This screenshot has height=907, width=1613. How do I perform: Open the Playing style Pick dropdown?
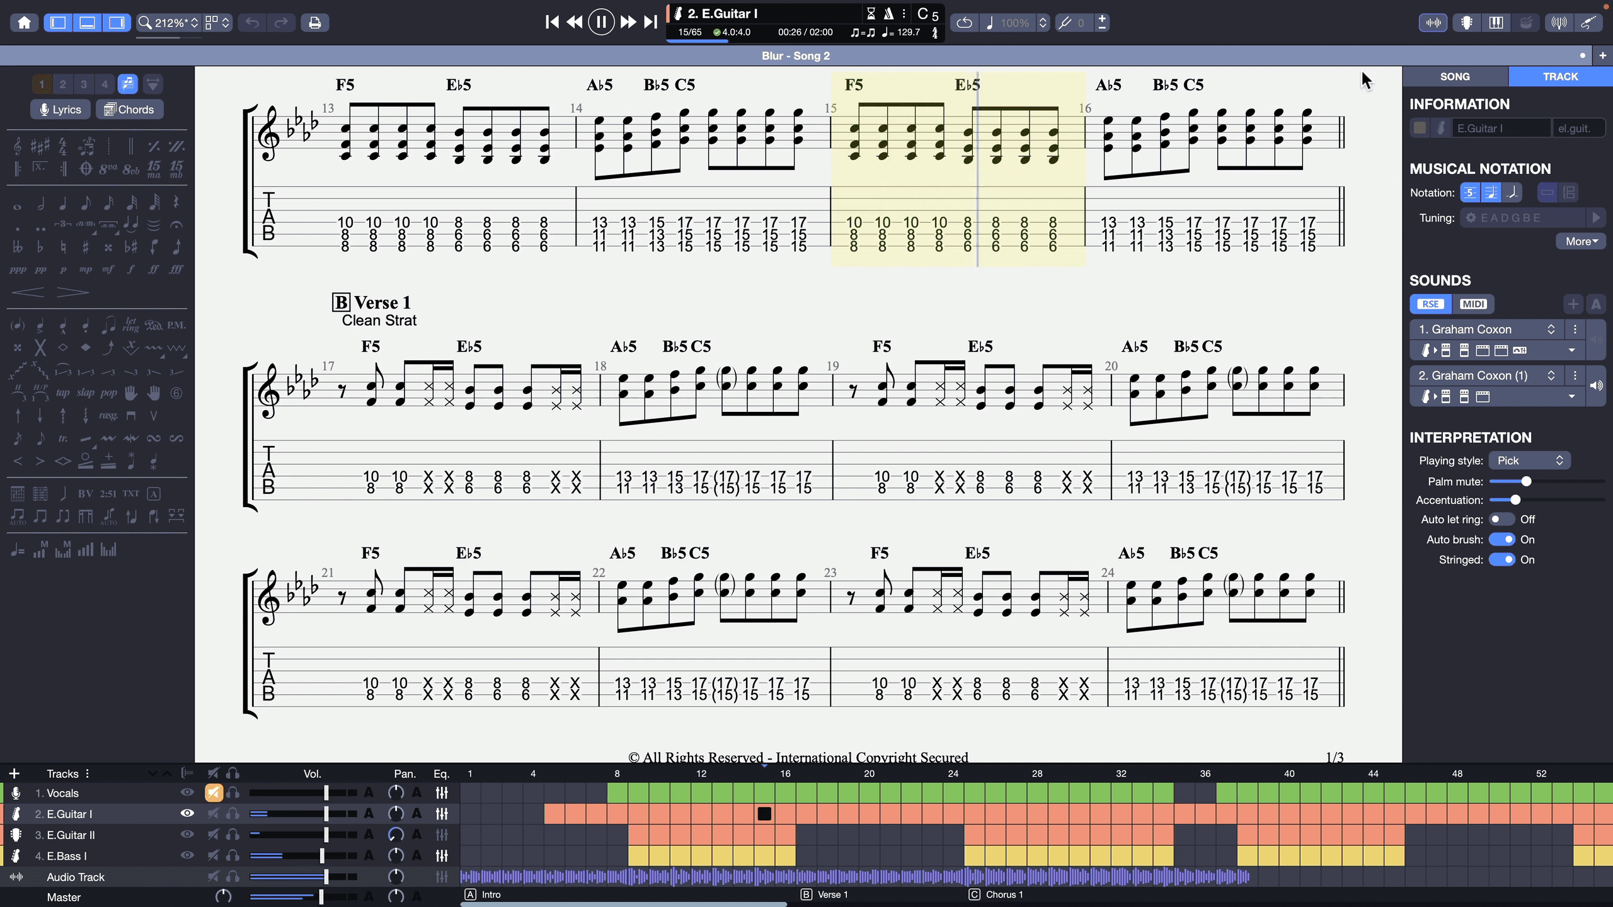coord(1529,460)
